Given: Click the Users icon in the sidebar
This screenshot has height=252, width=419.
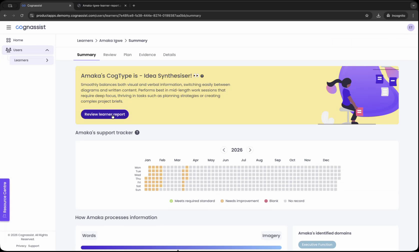Looking at the screenshot, I should click(8, 50).
